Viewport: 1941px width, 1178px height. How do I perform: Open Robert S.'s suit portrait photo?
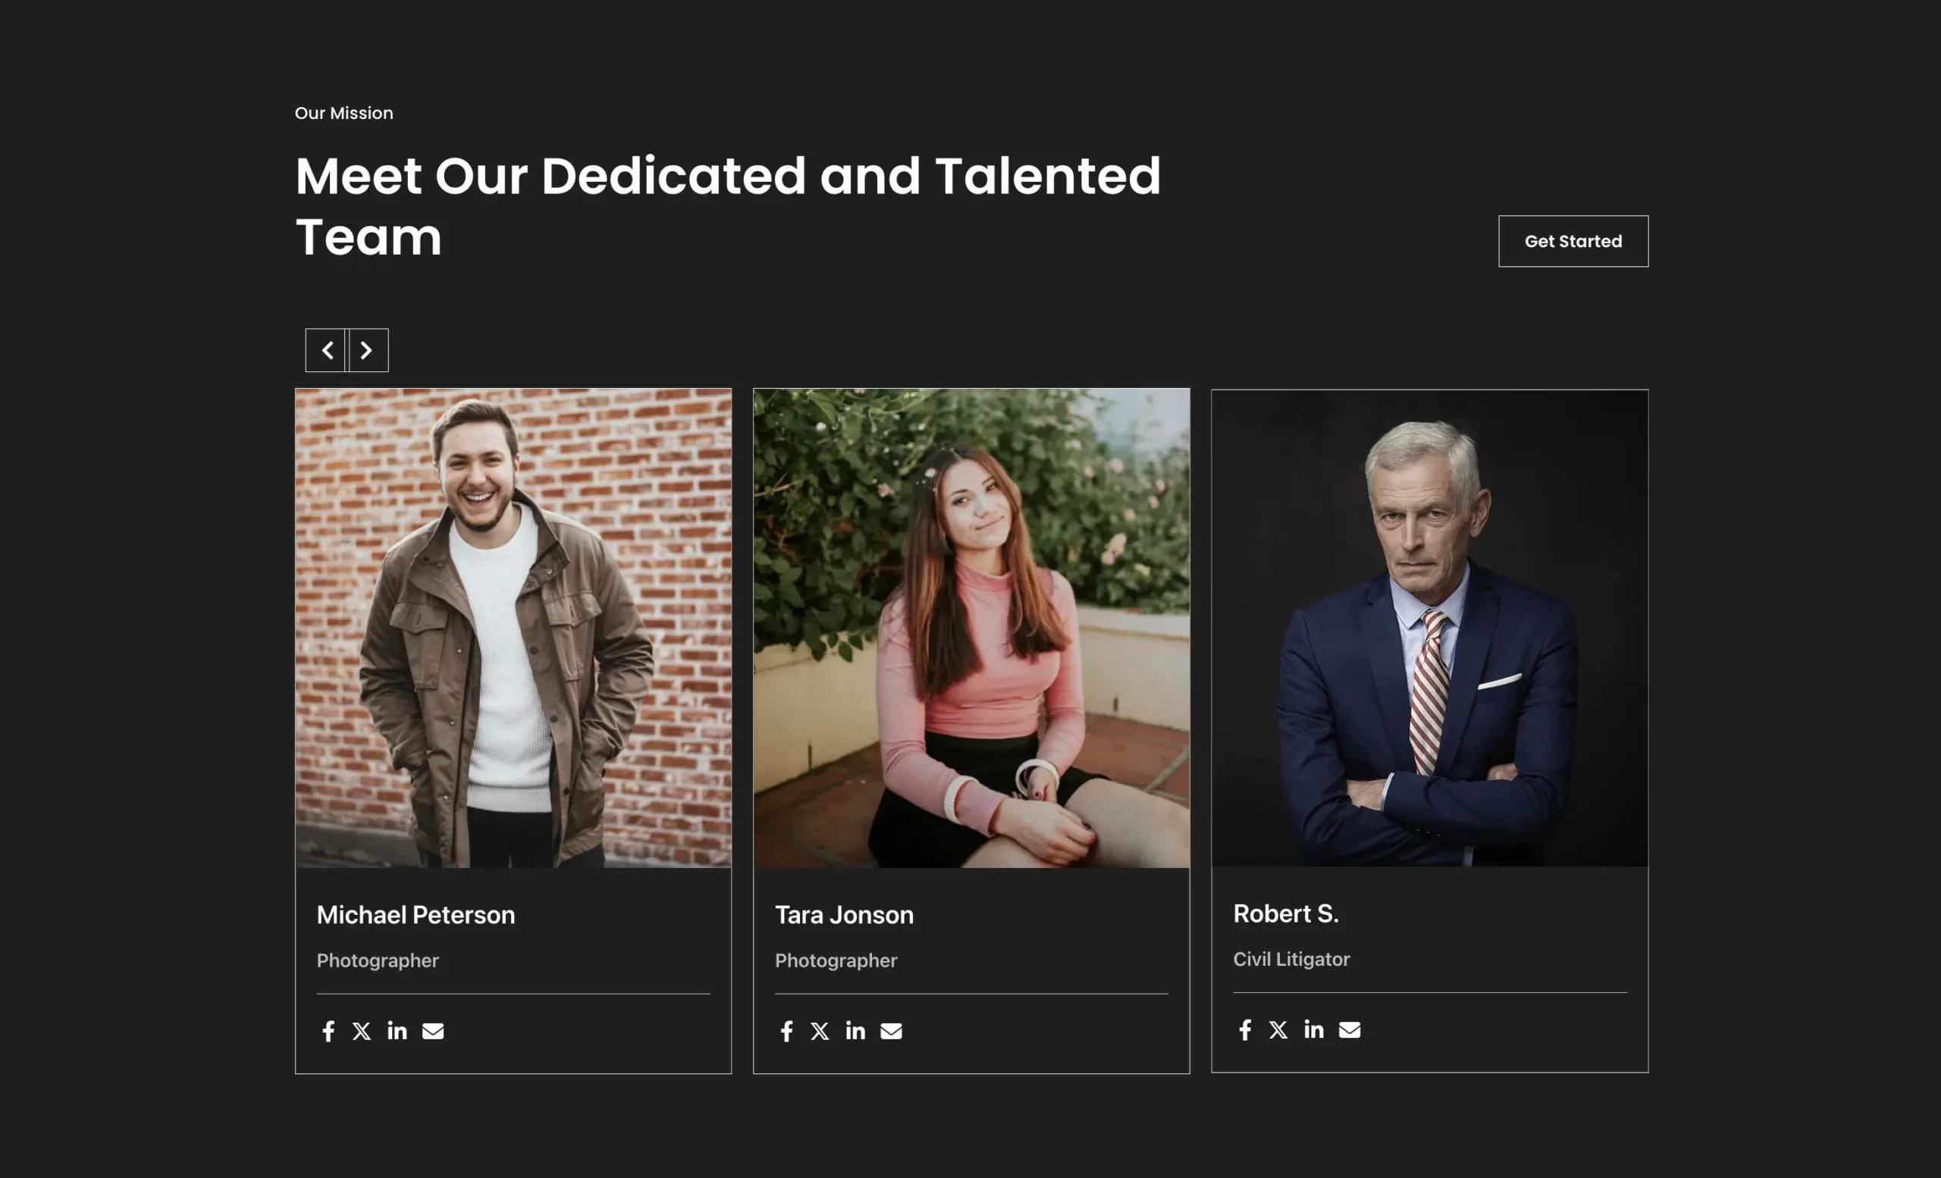[x=1429, y=628]
